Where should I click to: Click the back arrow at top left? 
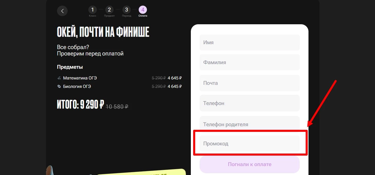click(62, 11)
